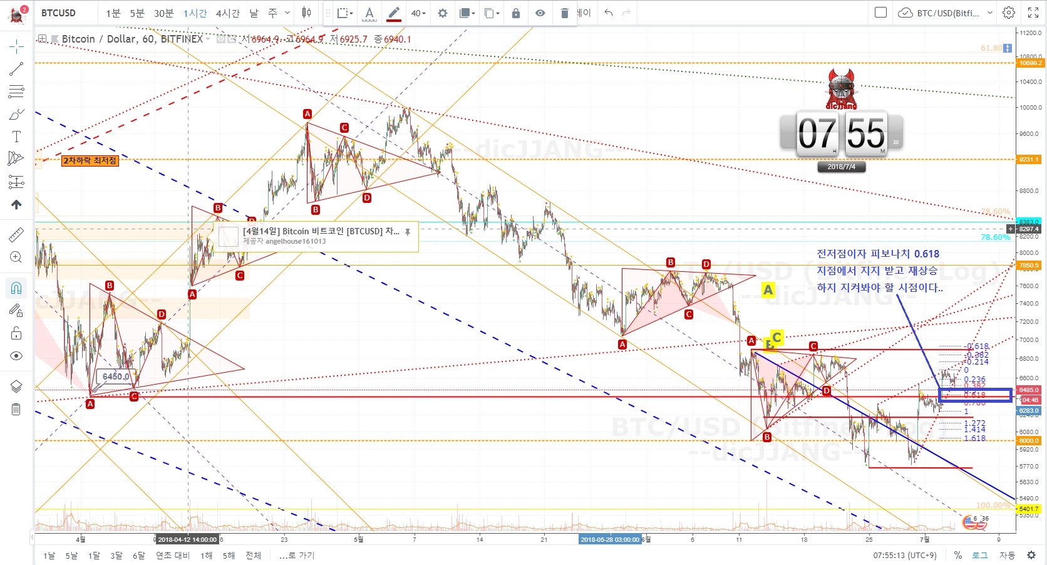Open the BTC/USD(Bitfi... saved layout dropdown

(946, 13)
